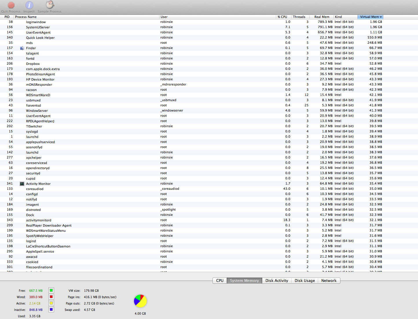The image size is (418, 319).
Task: Sort by the Process Name column header
Action: tap(87, 17)
